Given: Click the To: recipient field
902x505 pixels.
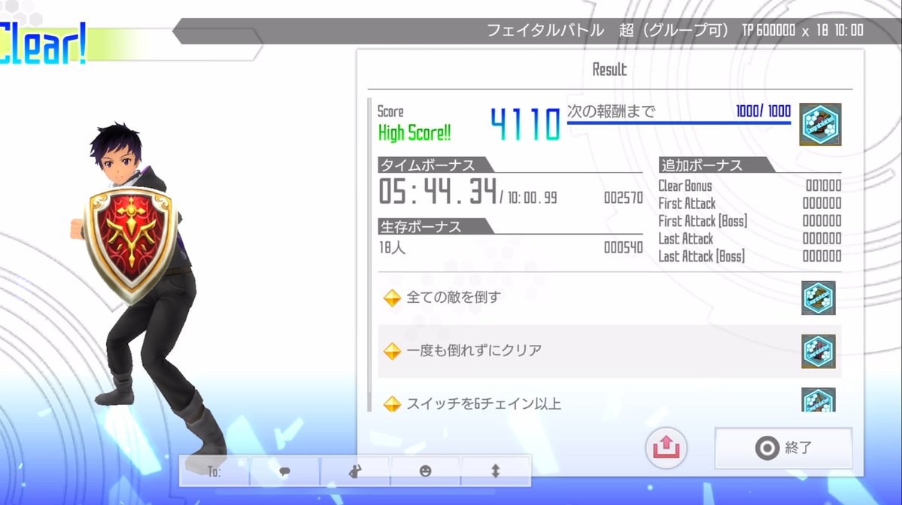Looking at the screenshot, I should point(214,471).
